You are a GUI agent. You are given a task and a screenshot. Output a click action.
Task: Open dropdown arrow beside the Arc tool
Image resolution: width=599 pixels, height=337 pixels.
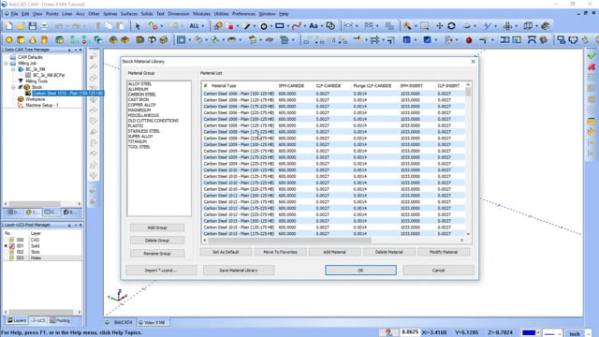click(270, 26)
